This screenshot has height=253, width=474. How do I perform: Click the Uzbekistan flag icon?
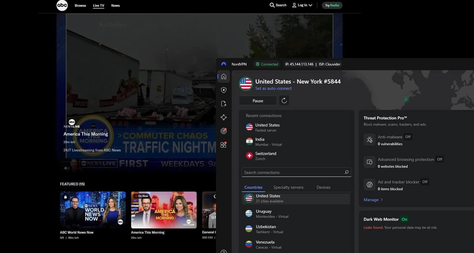coord(249,229)
